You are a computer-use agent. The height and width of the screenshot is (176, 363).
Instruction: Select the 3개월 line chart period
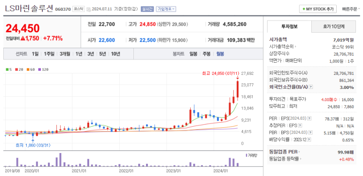(65, 54)
